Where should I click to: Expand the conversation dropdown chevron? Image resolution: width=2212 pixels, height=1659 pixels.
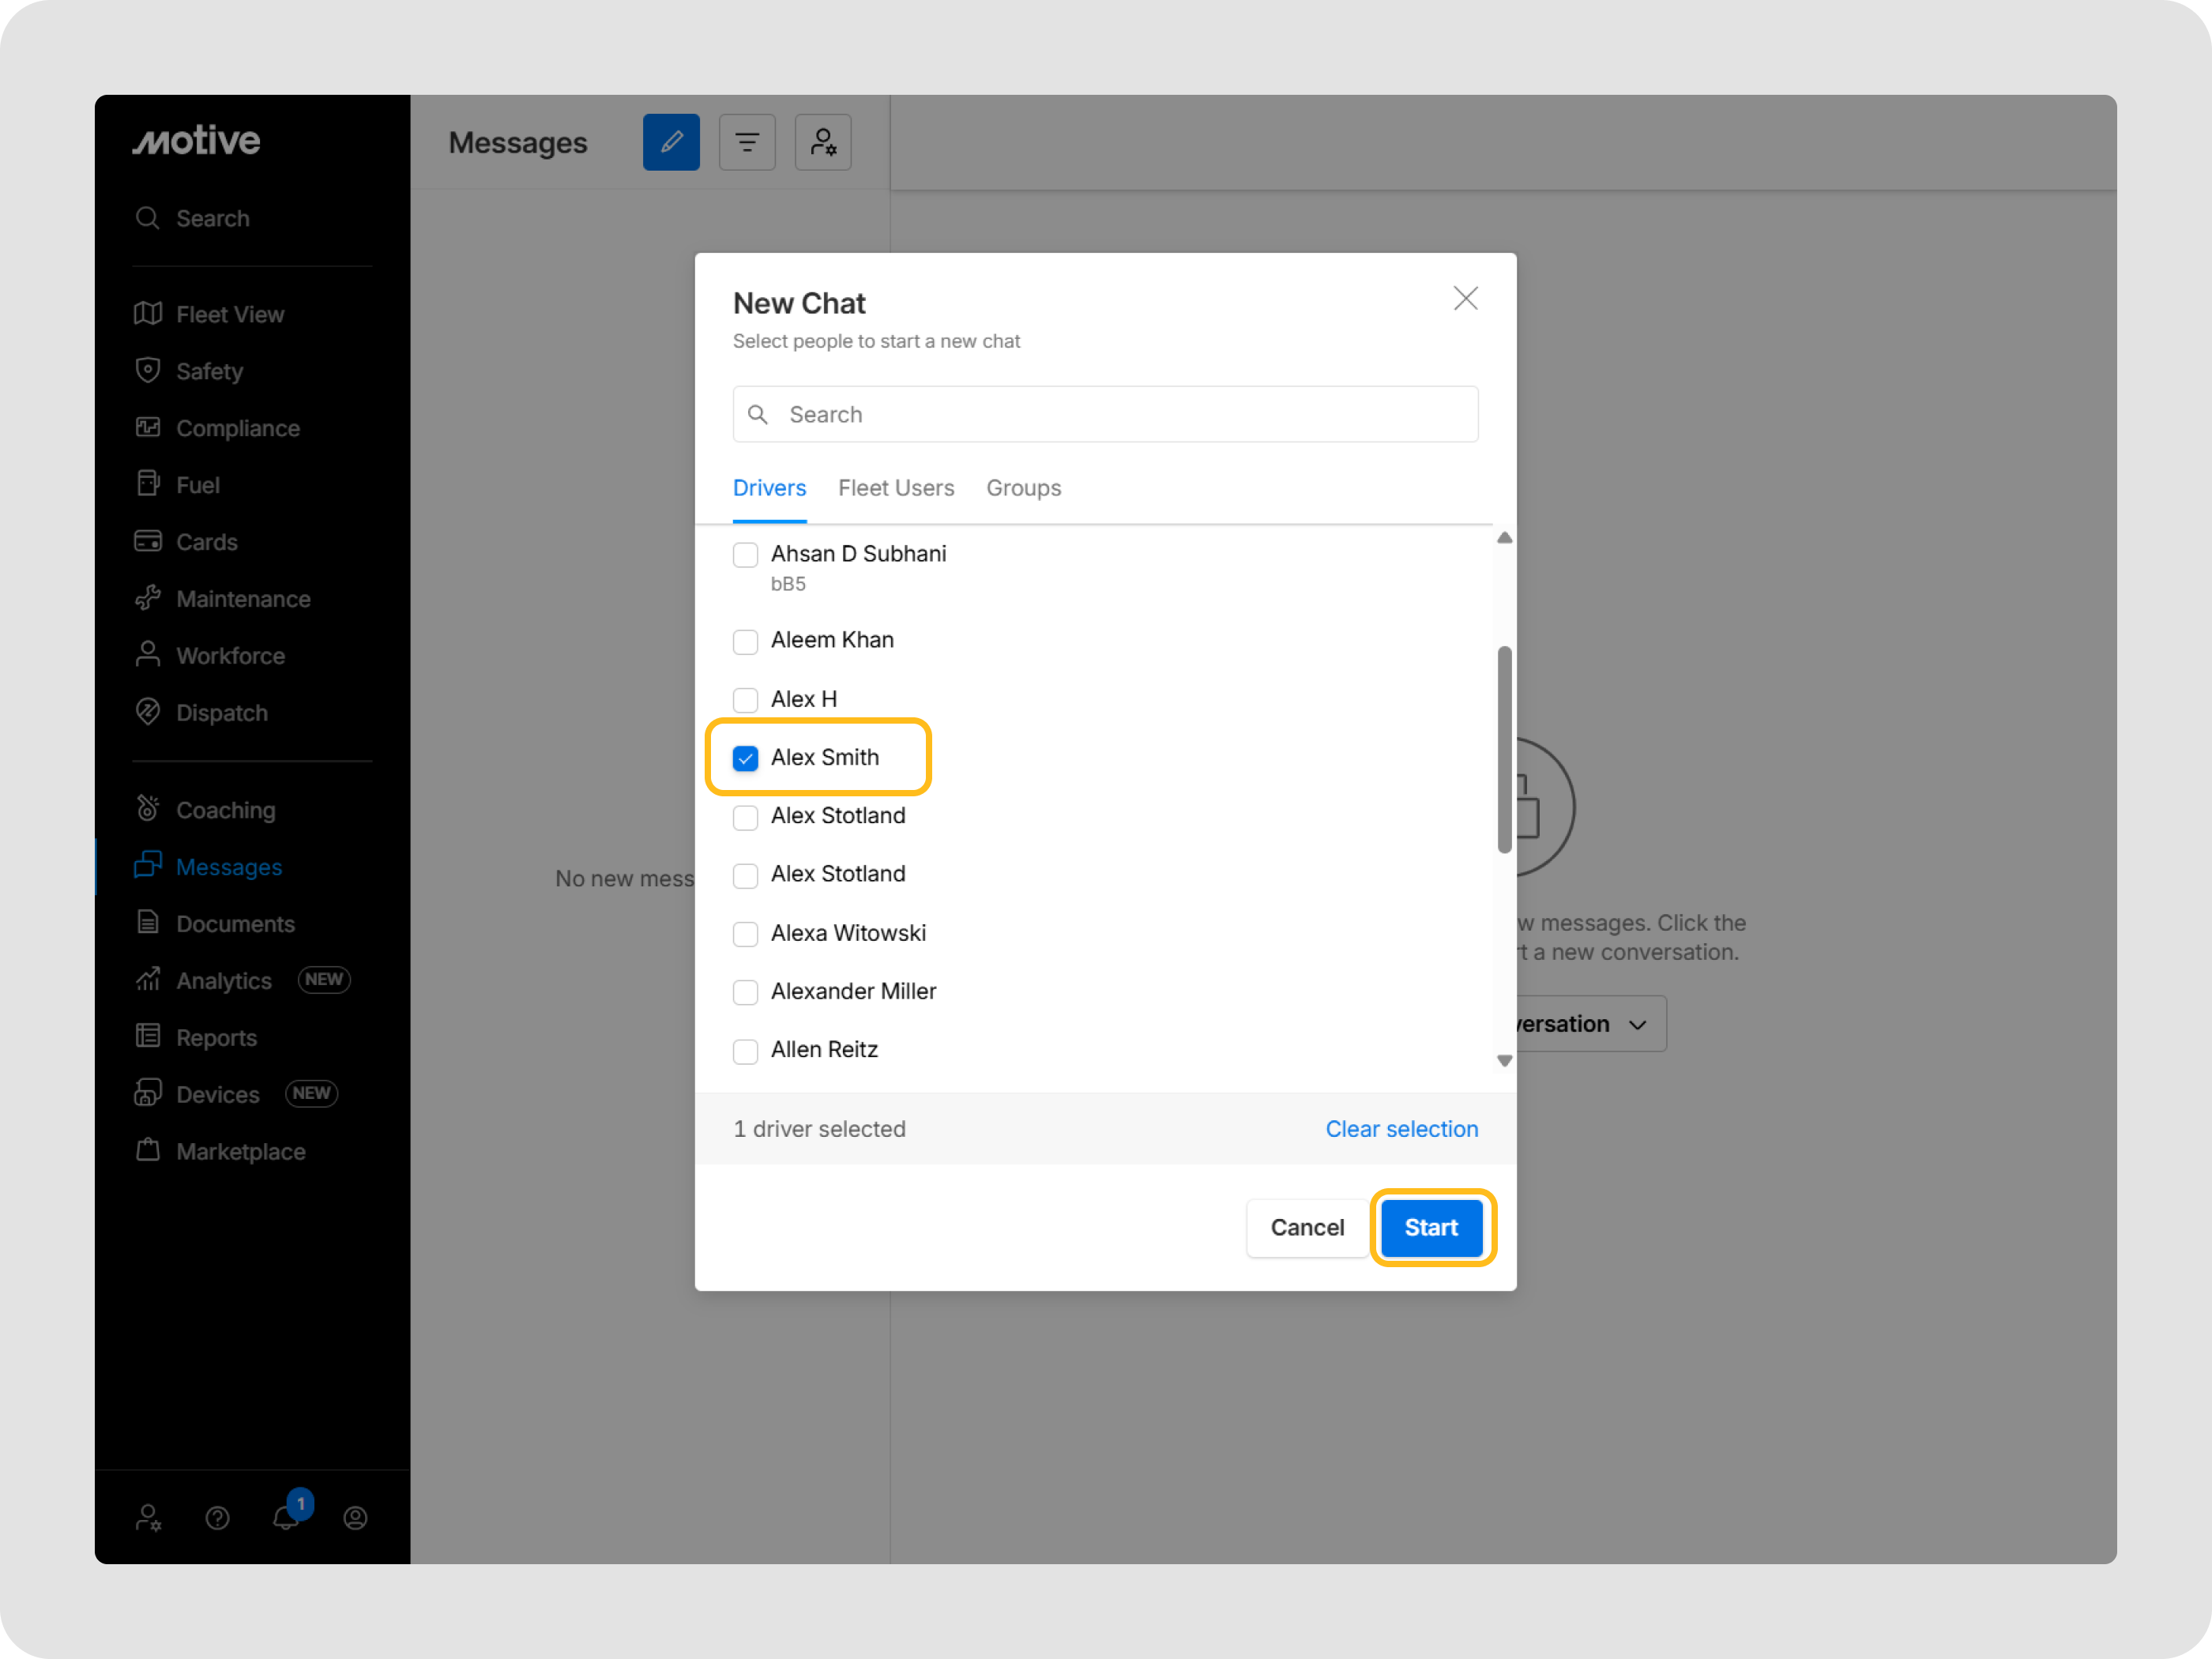(1637, 1025)
